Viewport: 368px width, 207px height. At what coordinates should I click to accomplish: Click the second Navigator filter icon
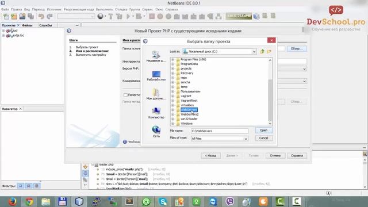[29, 186]
